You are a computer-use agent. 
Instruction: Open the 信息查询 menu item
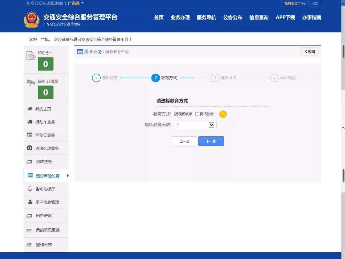click(x=259, y=18)
